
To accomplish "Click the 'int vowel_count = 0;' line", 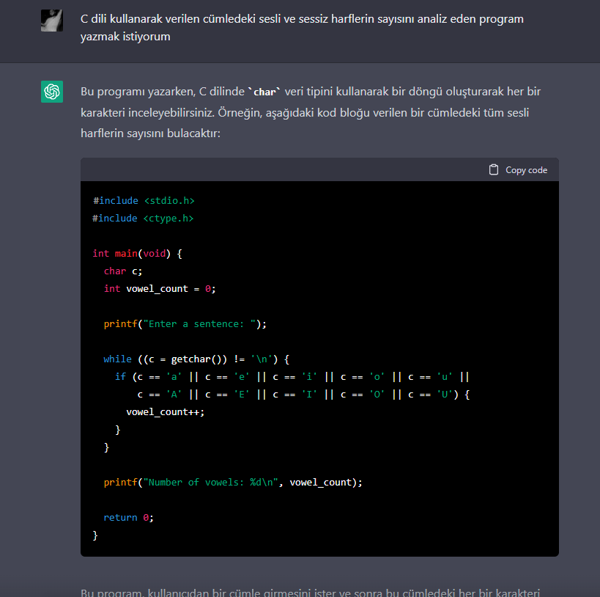I will tap(160, 288).
